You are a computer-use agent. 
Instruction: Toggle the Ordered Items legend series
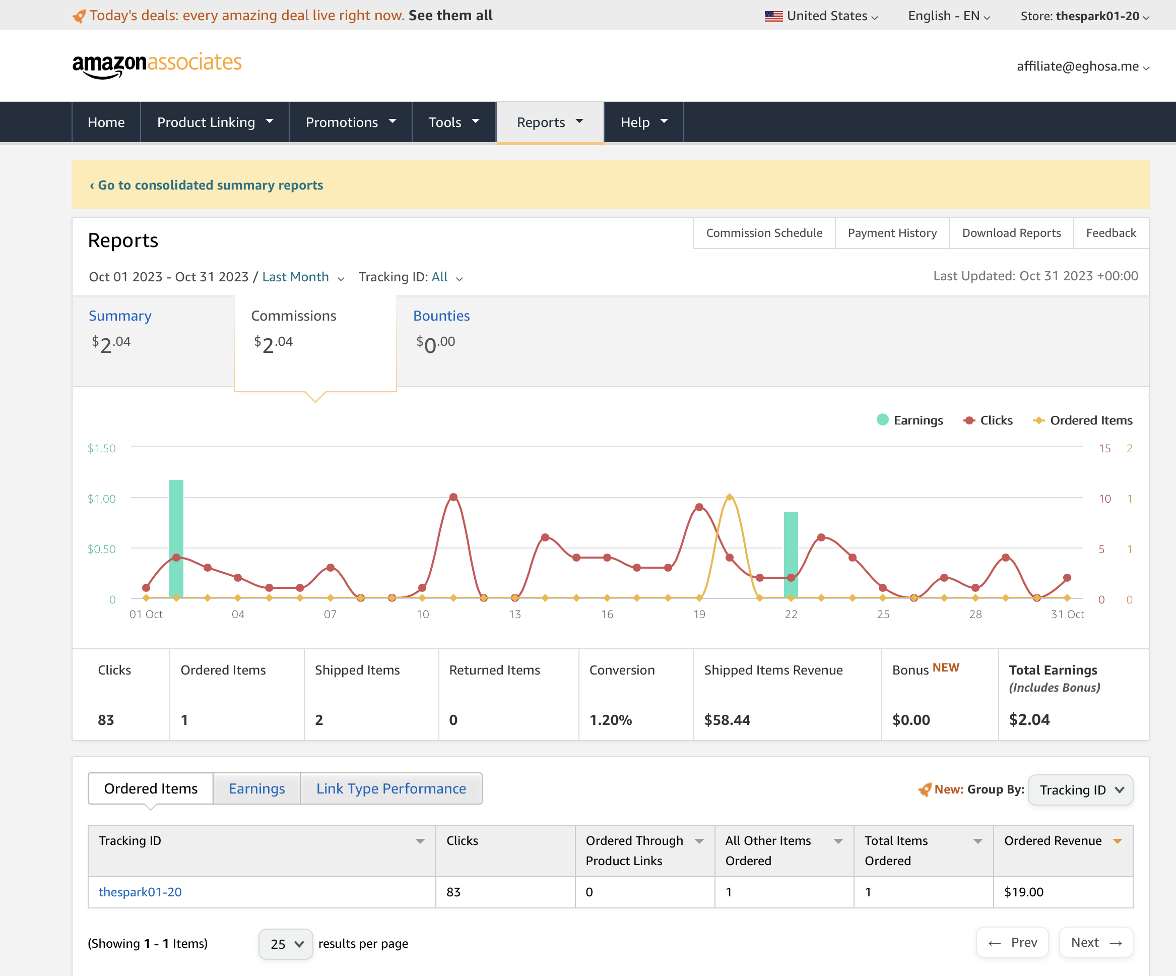click(1082, 420)
